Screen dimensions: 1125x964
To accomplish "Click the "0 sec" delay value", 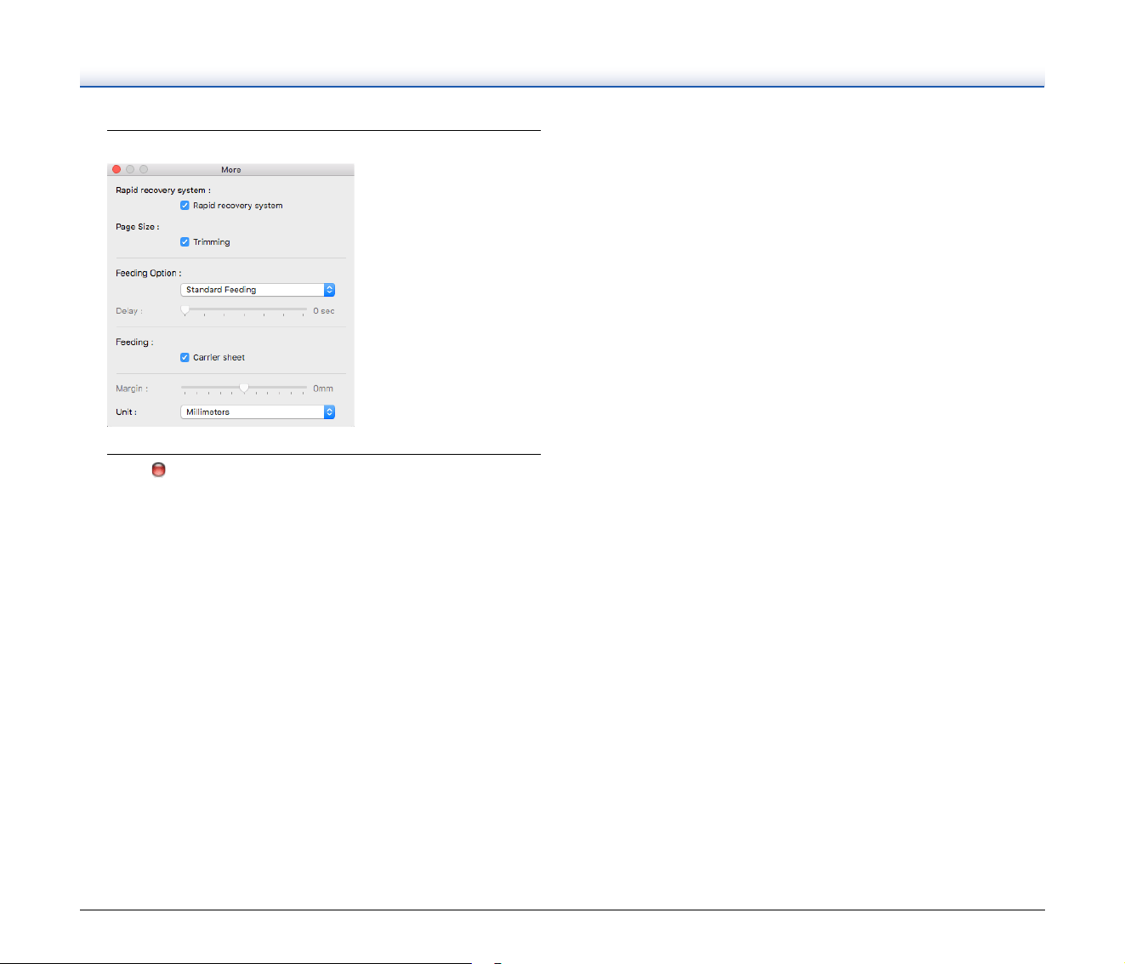I will click(x=323, y=311).
